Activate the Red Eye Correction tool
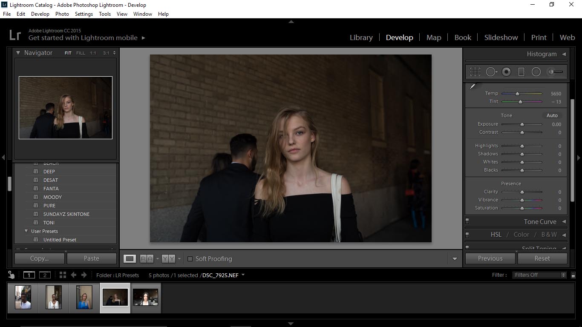582x327 pixels. (x=506, y=72)
